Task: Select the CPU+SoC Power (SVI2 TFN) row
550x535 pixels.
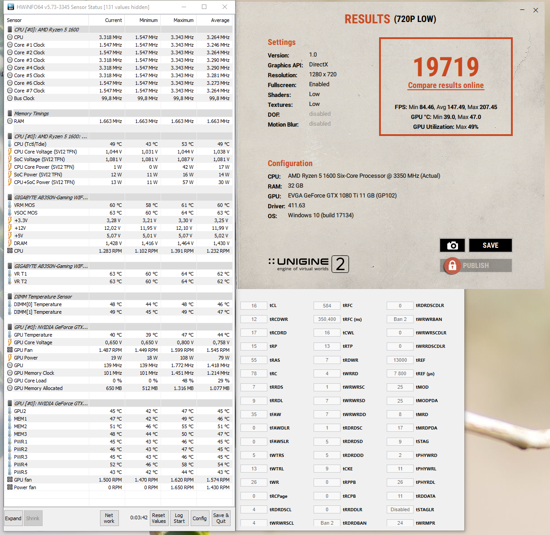Action: point(119,182)
